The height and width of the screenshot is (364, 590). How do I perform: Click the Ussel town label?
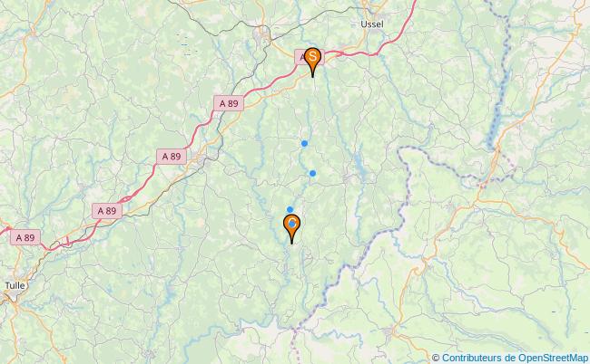coord(372,24)
